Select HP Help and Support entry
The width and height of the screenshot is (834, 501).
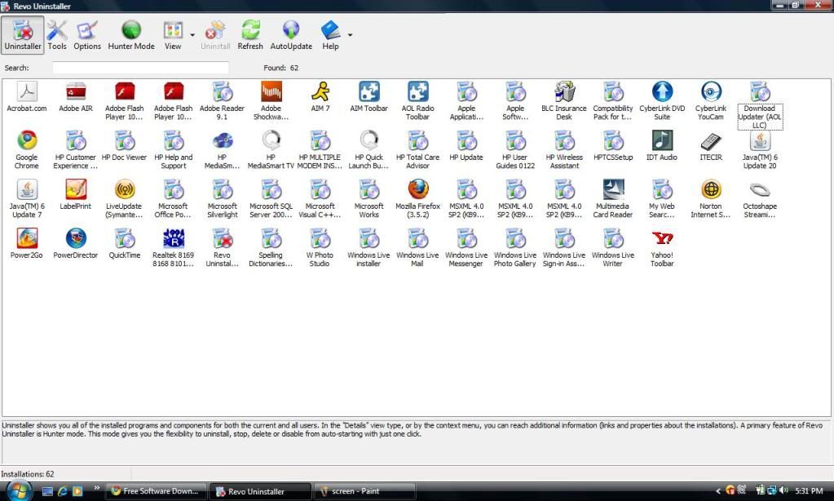click(174, 149)
